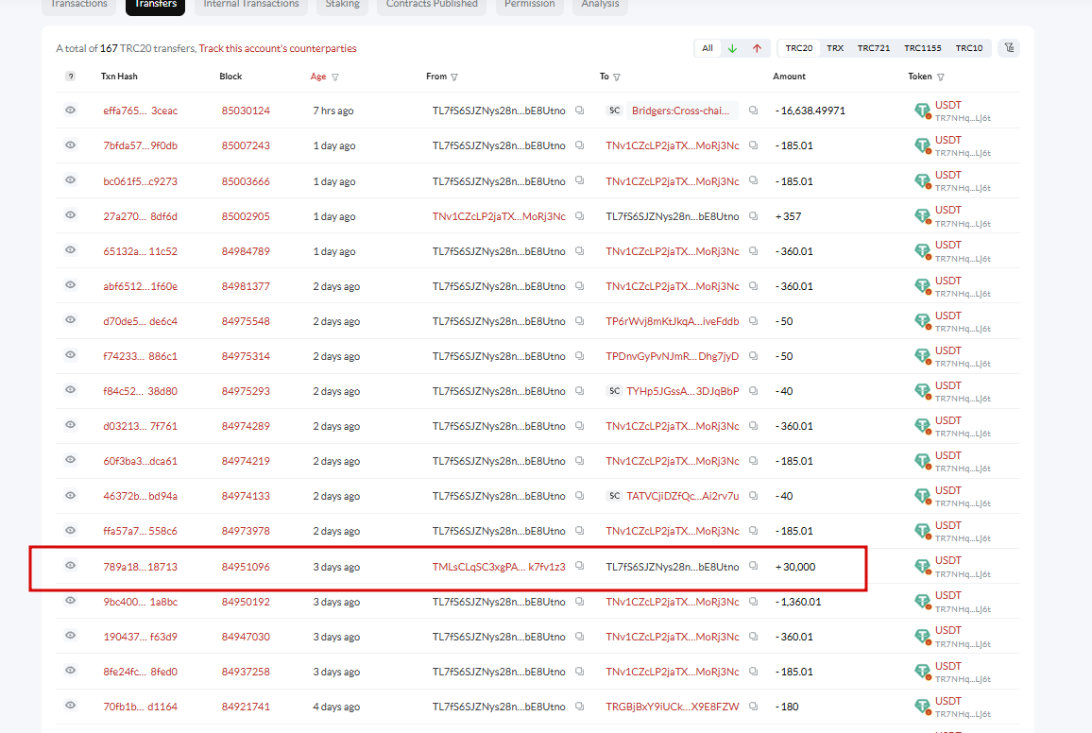Select the TRX token type filter
The image size is (1092, 733).
tap(835, 48)
